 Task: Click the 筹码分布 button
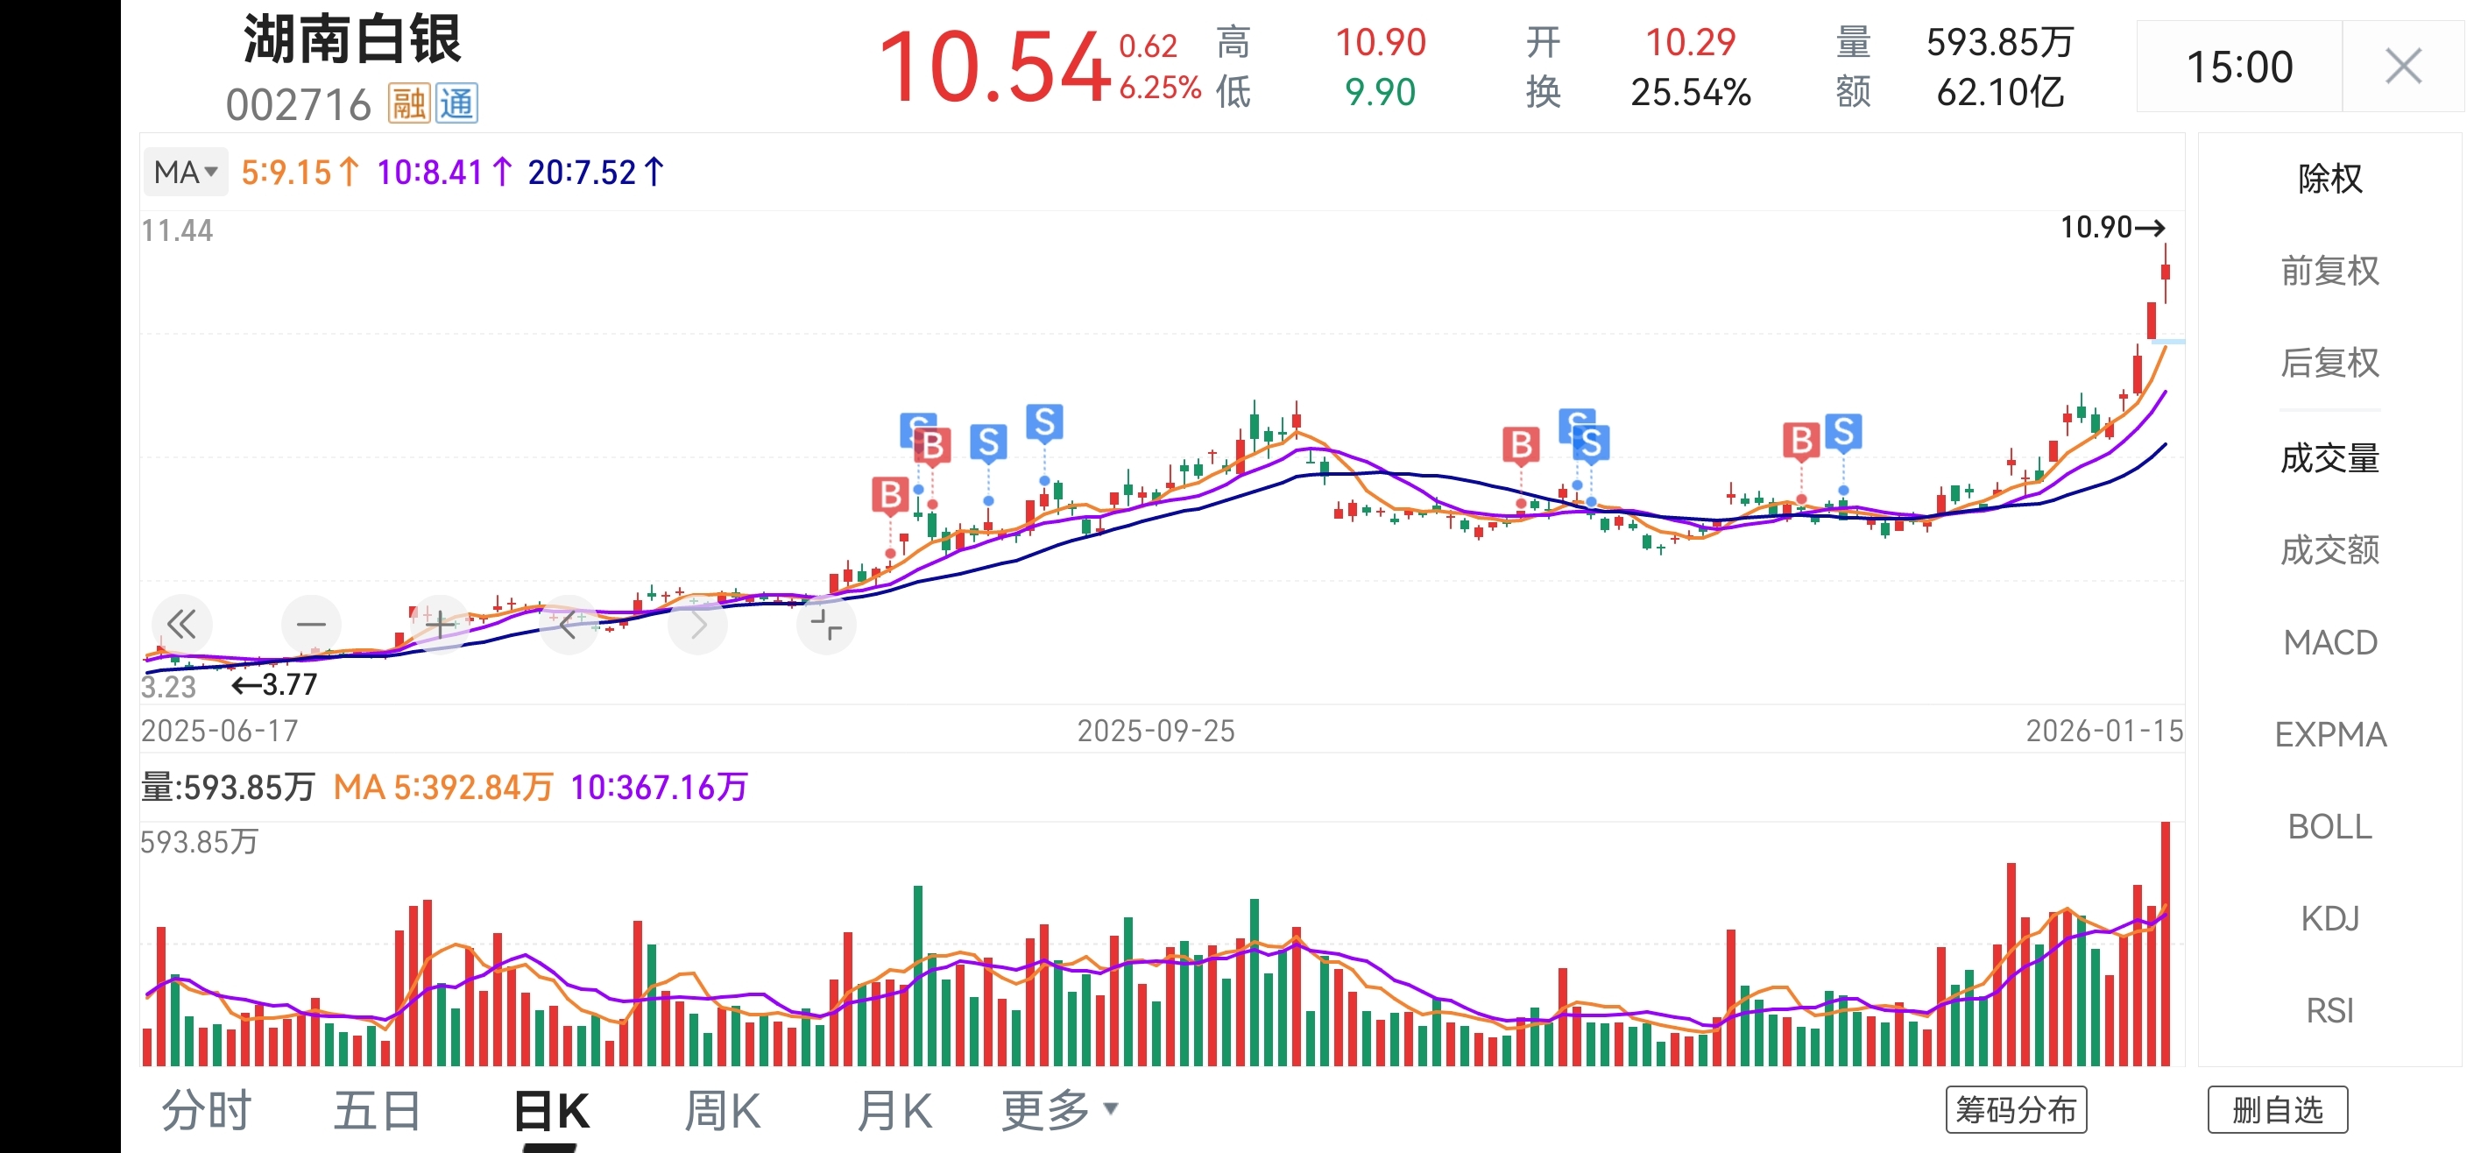pos(2015,1111)
